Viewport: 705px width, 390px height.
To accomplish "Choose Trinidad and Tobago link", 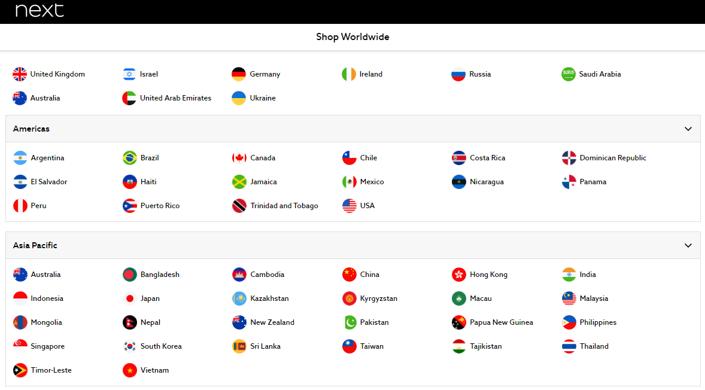I will click(275, 205).
